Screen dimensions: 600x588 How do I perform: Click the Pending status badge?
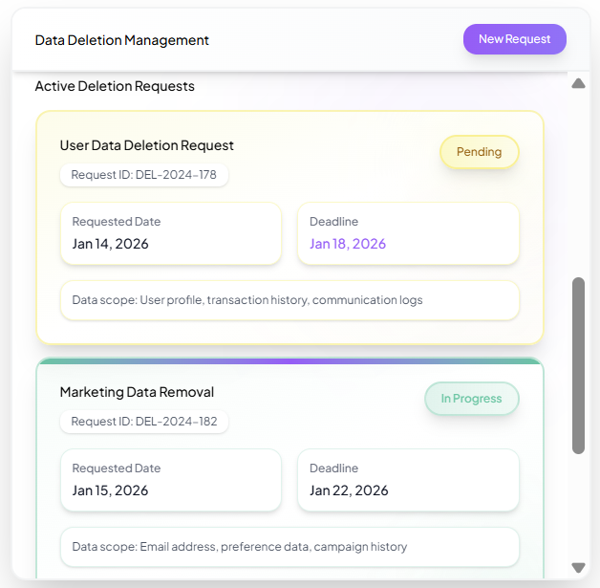click(479, 152)
